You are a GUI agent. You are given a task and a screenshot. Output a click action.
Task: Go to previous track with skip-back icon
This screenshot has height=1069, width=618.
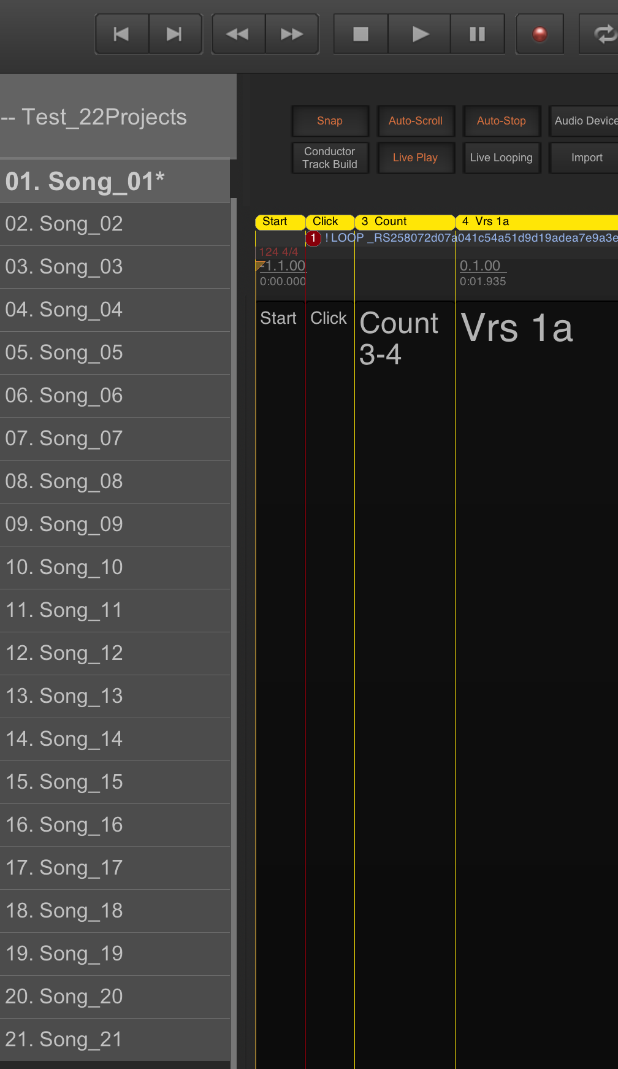point(122,34)
